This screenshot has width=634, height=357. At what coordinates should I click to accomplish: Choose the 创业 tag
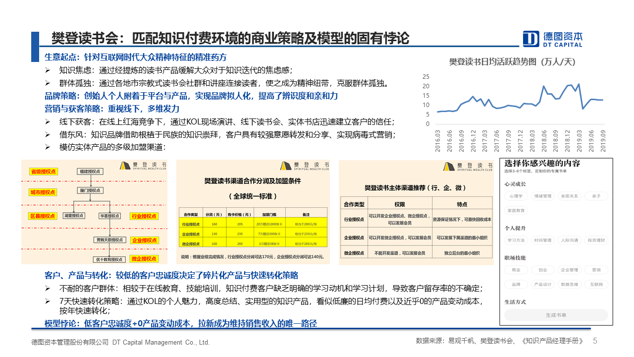[542, 270]
